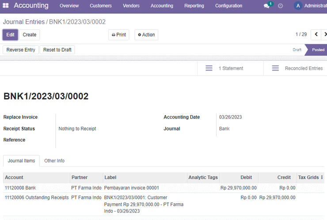Viewport: 327px width, 220px height.
Task: Click the Accounting app title
Action: [x=31, y=5]
